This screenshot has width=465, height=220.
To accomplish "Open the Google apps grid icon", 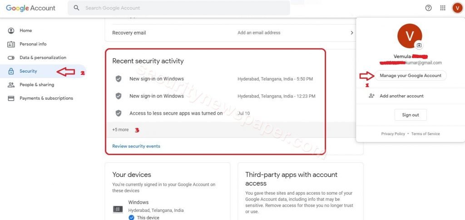I will [x=443, y=8].
